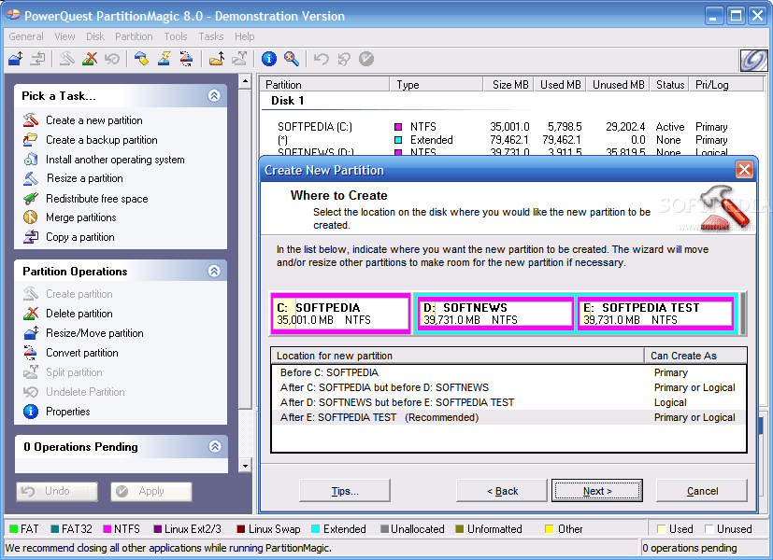The height and width of the screenshot is (560, 773).
Task: Select the (*) Extended partition row
Action: (x=510, y=140)
